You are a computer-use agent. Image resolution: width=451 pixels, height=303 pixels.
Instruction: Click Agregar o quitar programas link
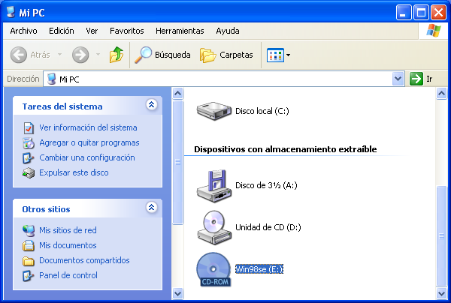(89, 142)
